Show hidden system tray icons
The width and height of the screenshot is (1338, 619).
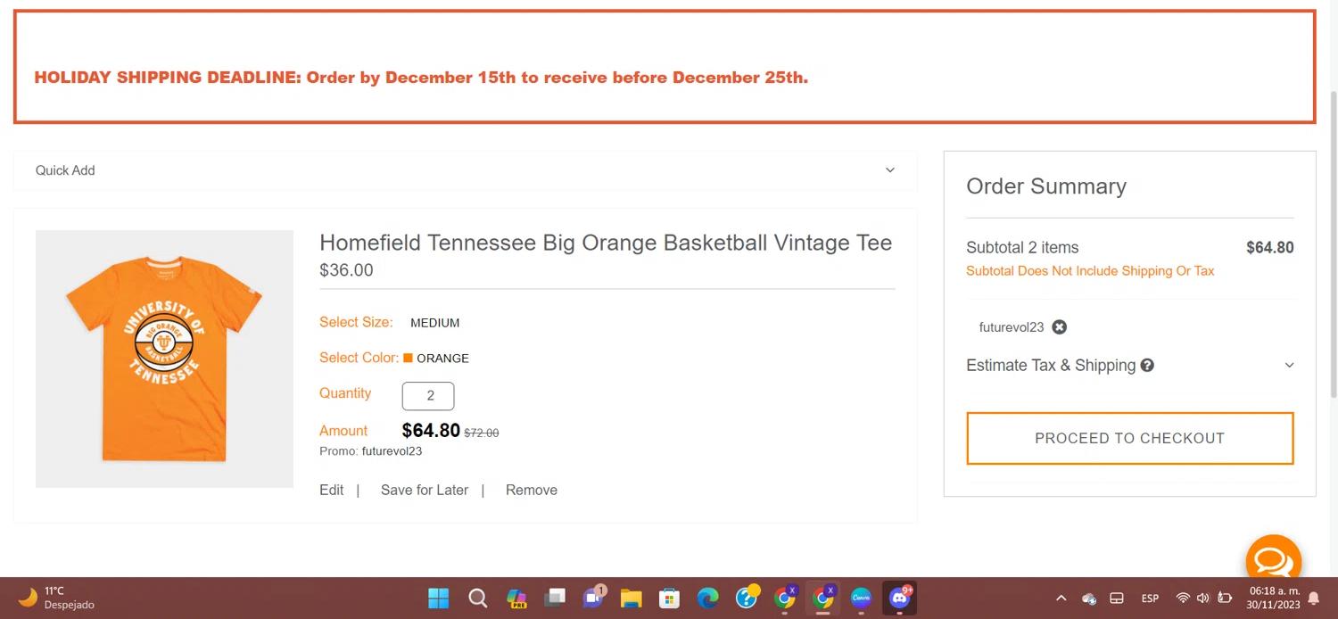coord(1061,598)
